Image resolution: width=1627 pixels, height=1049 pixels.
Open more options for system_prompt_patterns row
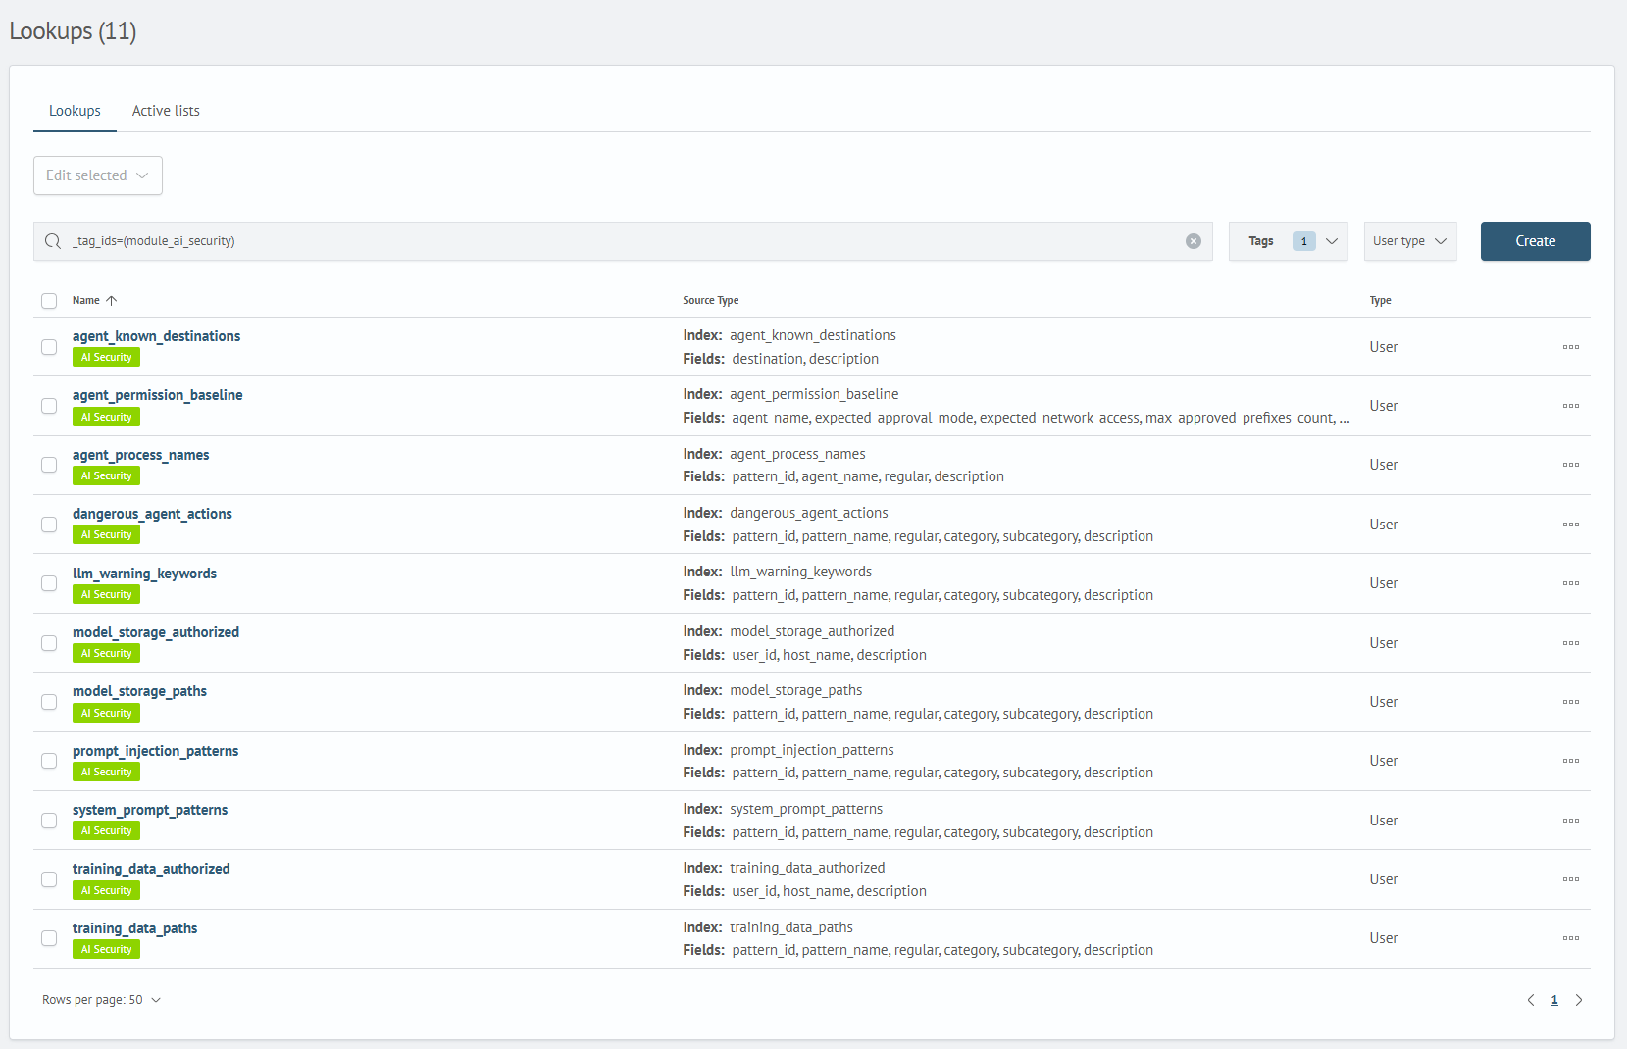click(1571, 821)
